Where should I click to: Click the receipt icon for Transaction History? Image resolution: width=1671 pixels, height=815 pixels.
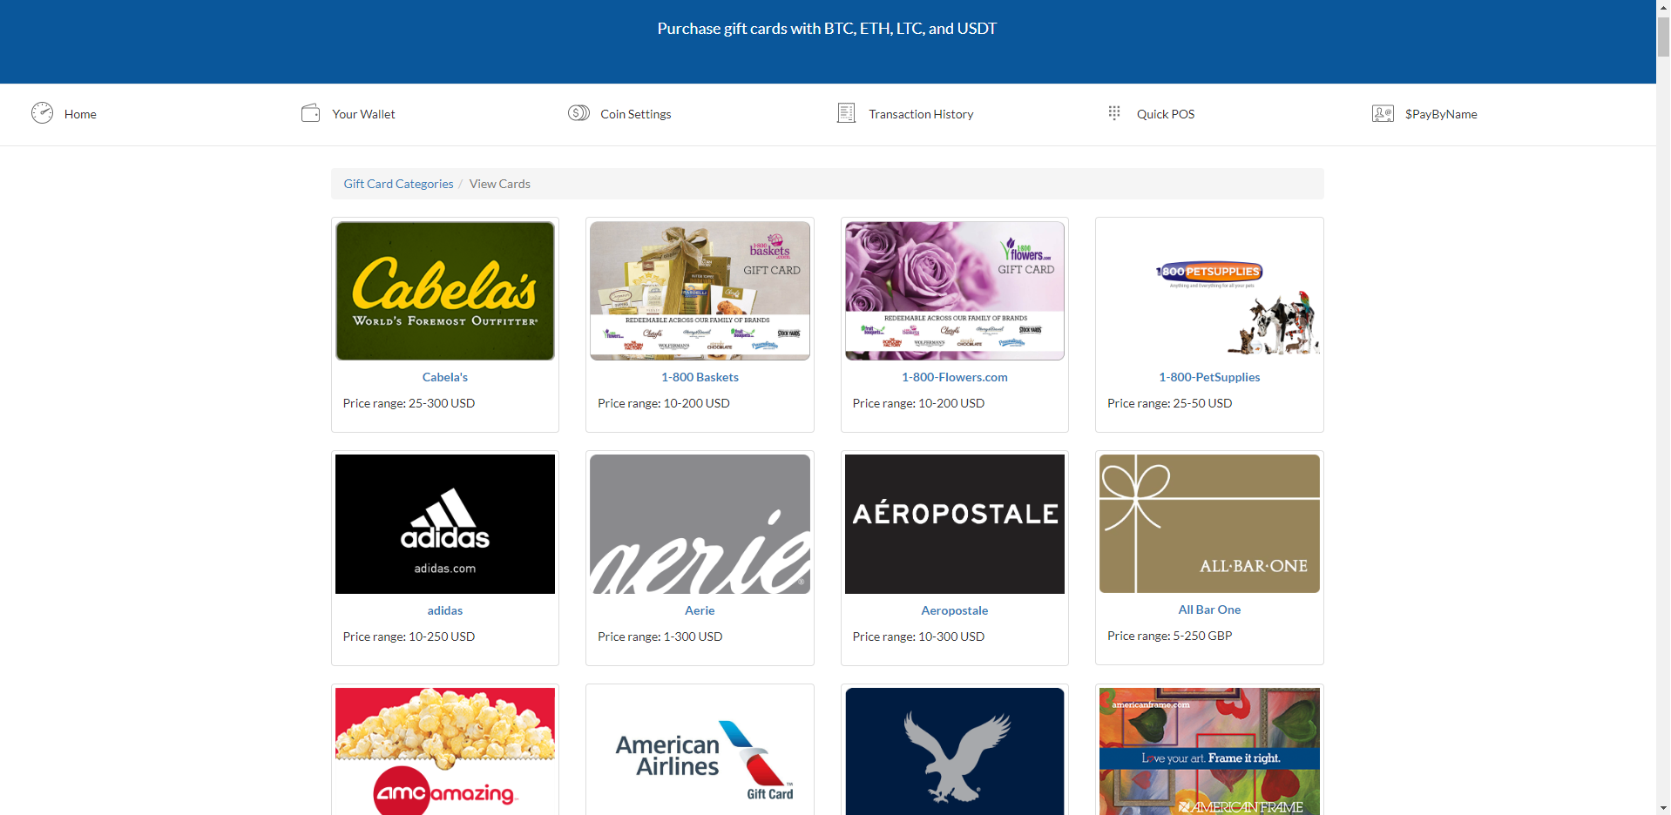pos(846,112)
